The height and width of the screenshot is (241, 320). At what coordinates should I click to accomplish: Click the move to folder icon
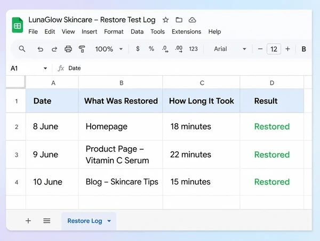(179, 20)
